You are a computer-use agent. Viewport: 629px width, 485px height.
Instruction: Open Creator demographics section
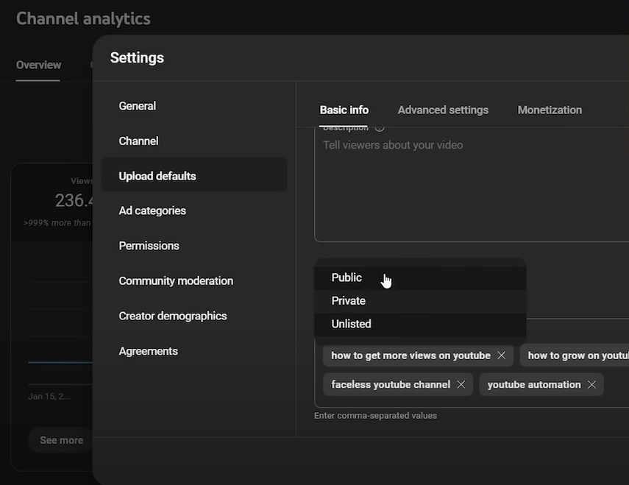(173, 316)
